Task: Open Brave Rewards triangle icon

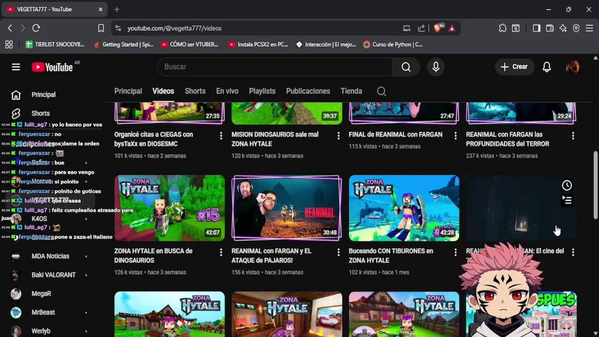Action: (452, 28)
